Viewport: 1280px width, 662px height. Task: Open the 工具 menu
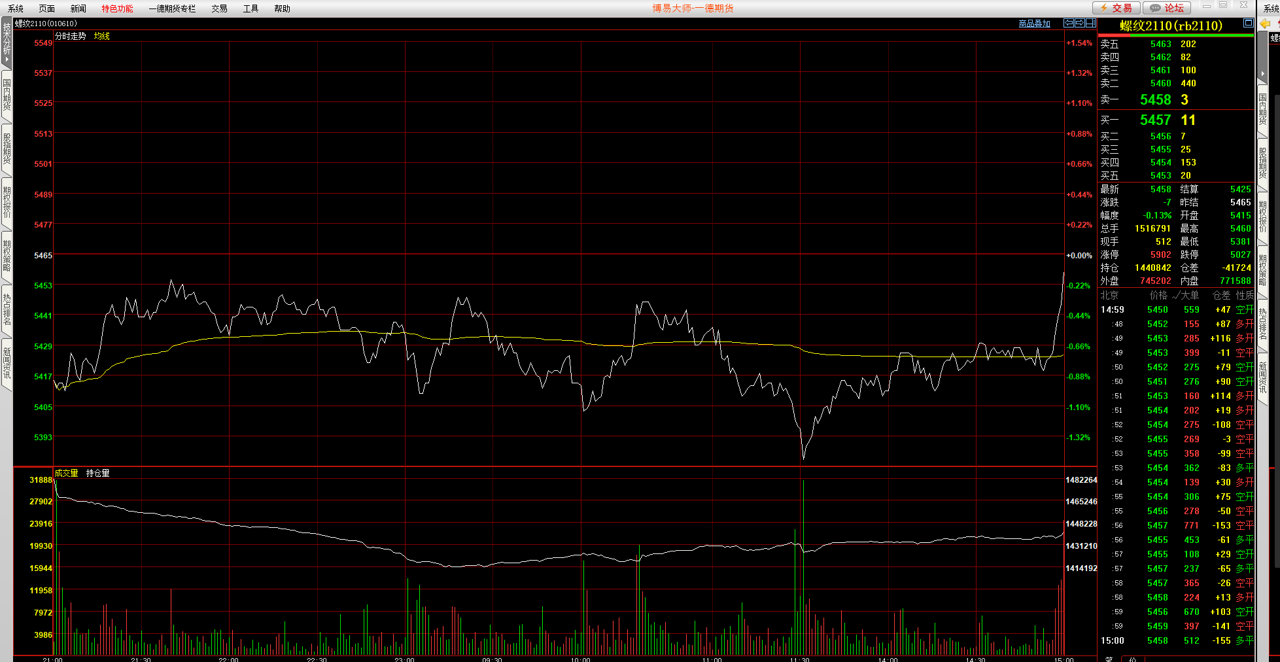(251, 9)
